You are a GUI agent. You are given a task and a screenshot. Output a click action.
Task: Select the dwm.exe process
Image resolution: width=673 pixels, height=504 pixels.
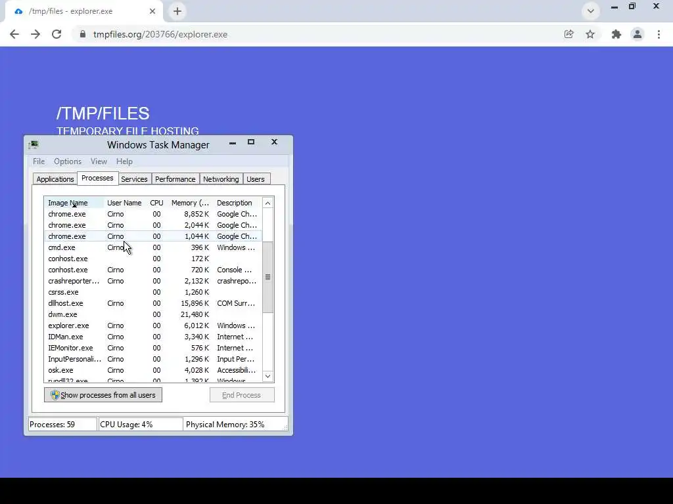tap(152, 314)
